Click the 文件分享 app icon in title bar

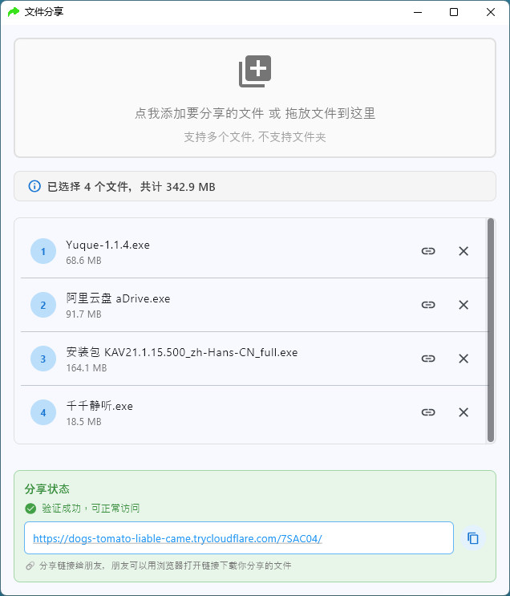[x=13, y=12]
